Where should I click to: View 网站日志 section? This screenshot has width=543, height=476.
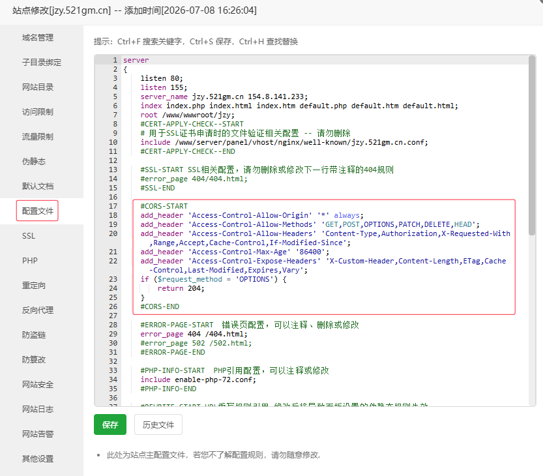(x=37, y=409)
